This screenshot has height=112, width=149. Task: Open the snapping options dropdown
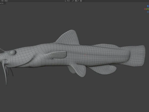tap(78, 1)
